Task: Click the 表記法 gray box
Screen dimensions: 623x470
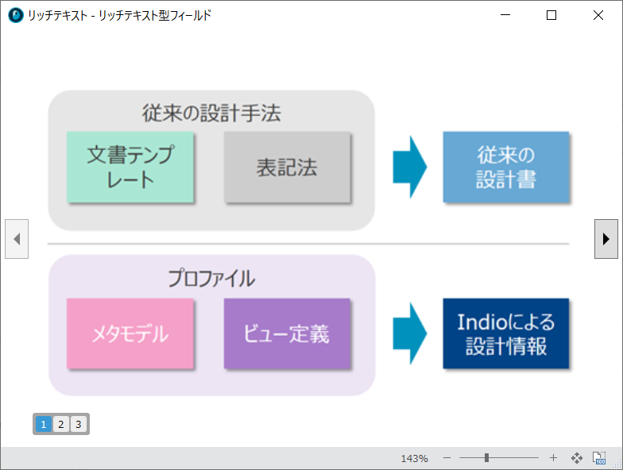Action: (287, 167)
